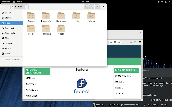
Task: Open the Pictures folder in the file grid
Action: (91, 17)
